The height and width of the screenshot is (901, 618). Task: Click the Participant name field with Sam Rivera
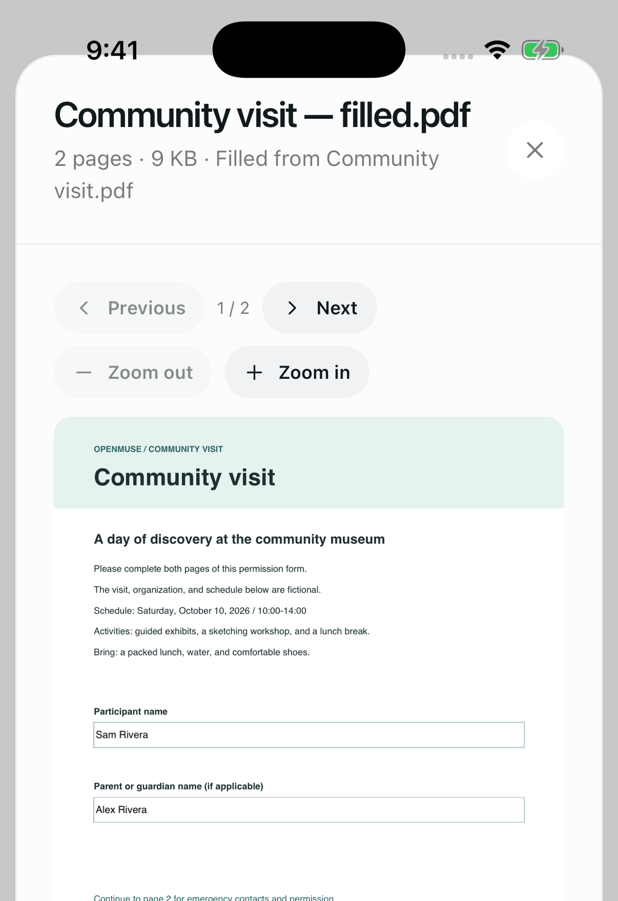[309, 735]
